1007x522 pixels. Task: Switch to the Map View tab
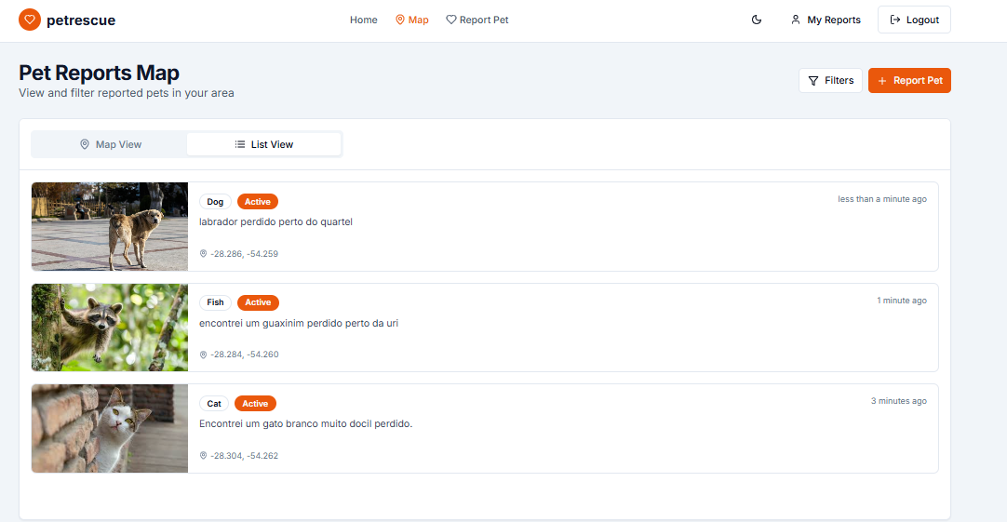pyautogui.click(x=110, y=144)
